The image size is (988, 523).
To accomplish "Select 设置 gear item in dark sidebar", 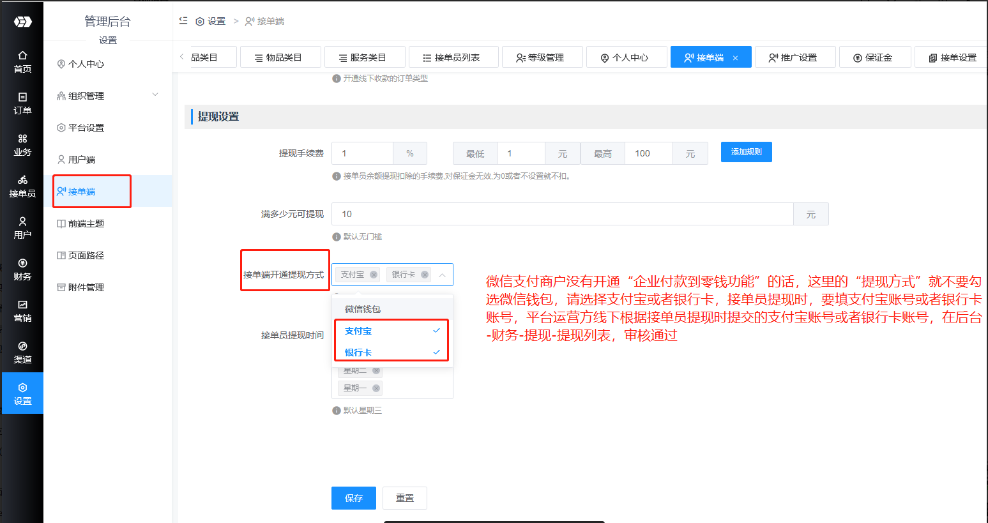I will 22,393.
